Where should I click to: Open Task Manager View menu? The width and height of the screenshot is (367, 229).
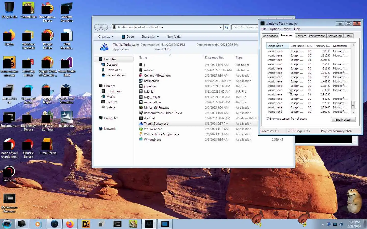coord(287,29)
